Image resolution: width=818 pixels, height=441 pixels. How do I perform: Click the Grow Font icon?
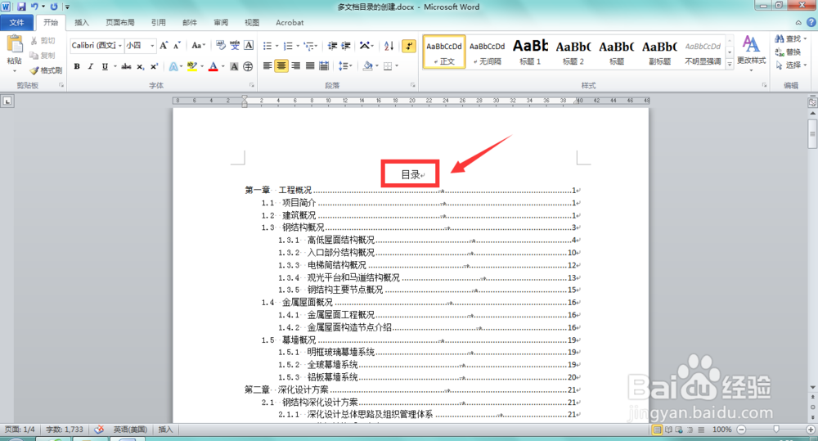coord(164,45)
